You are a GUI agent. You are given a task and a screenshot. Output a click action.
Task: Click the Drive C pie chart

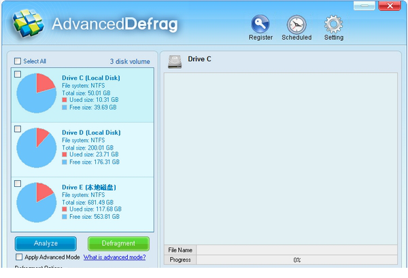(37, 93)
